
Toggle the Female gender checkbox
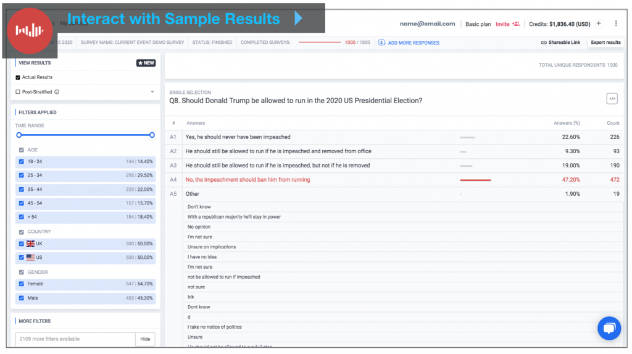[x=22, y=284]
